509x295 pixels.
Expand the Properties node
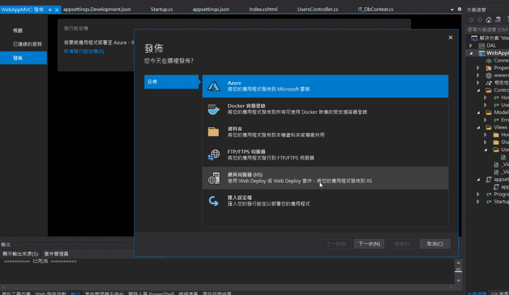[x=478, y=68]
